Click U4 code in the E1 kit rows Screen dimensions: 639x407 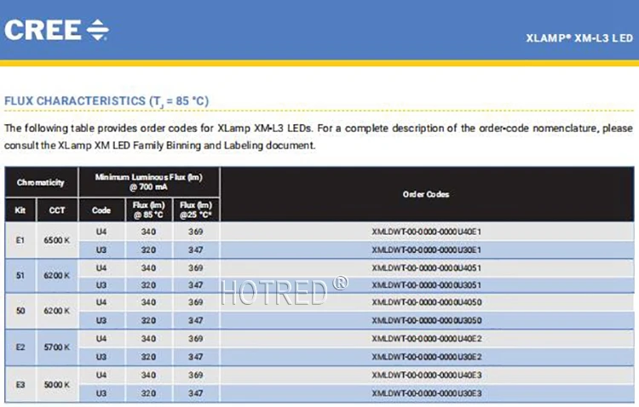tap(101, 232)
